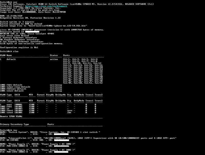This screenshot has height=155, width=205.
Task: Click port 'Te1/52' in the ports list
Action: coord(99,83)
